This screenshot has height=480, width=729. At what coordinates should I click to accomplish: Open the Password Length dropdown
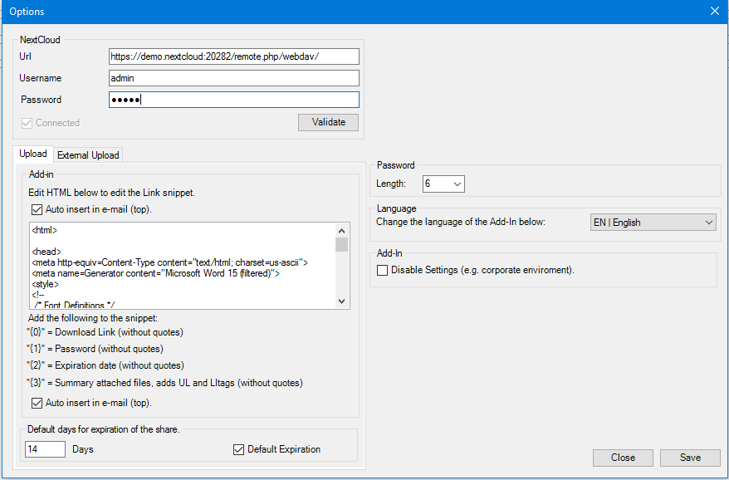click(443, 184)
